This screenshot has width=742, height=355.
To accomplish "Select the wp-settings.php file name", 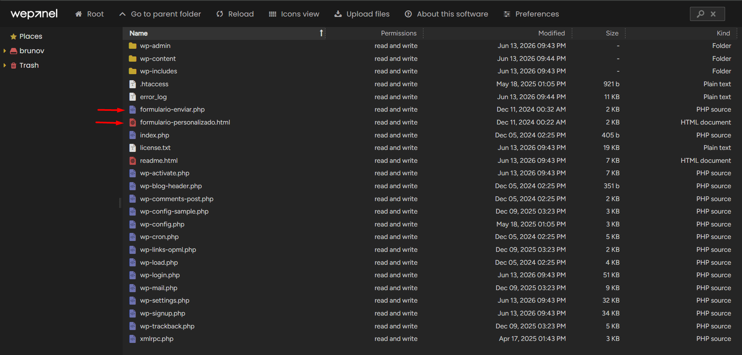I will [165, 300].
